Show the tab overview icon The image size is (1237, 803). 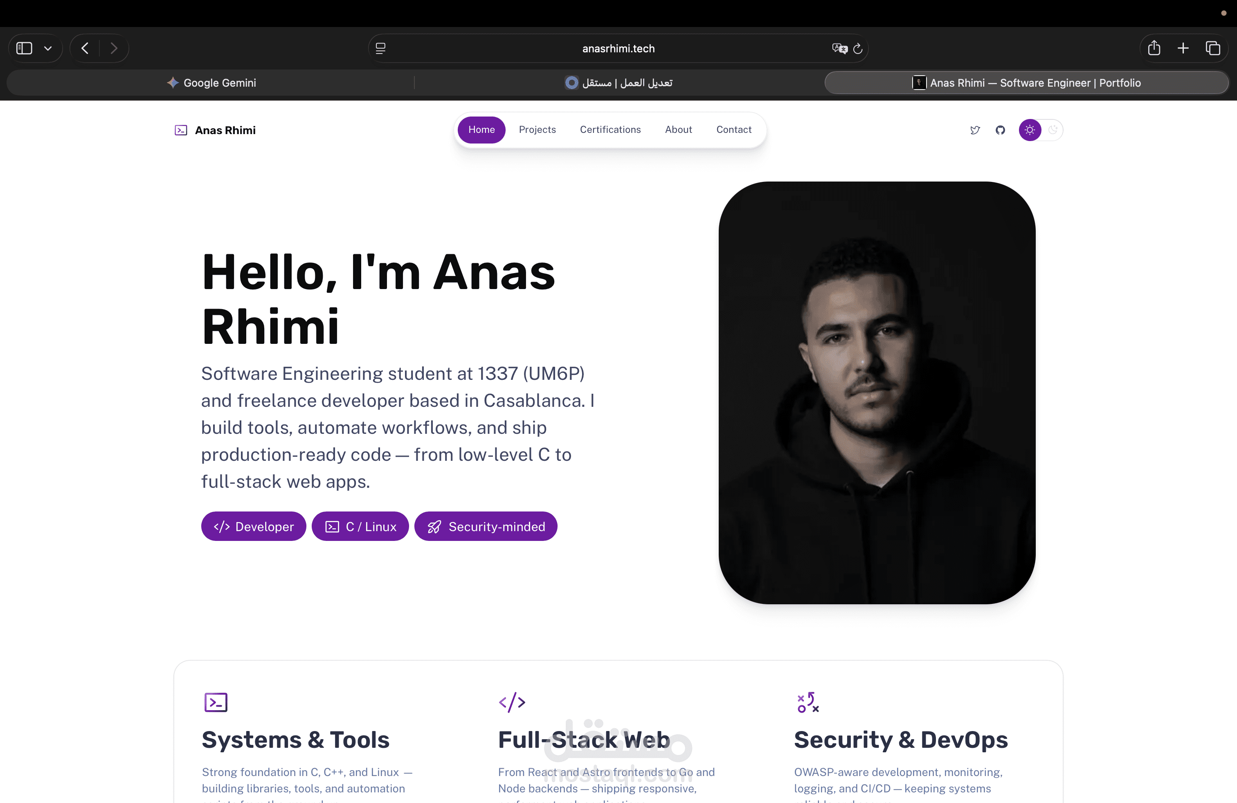coord(1212,48)
